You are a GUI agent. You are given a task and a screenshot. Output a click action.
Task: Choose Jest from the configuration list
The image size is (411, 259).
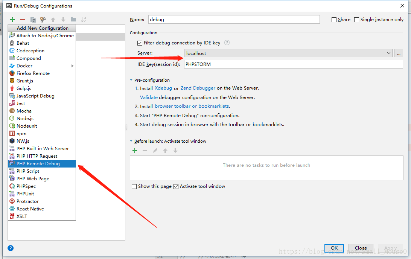click(x=42, y=103)
